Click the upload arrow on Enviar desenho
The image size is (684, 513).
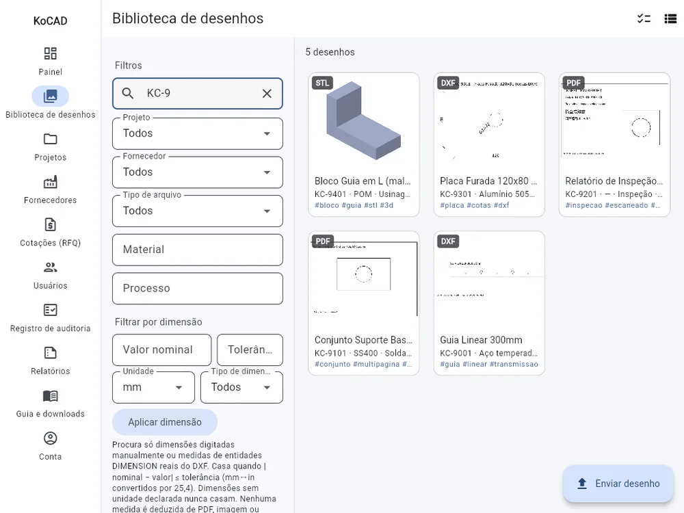582,484
